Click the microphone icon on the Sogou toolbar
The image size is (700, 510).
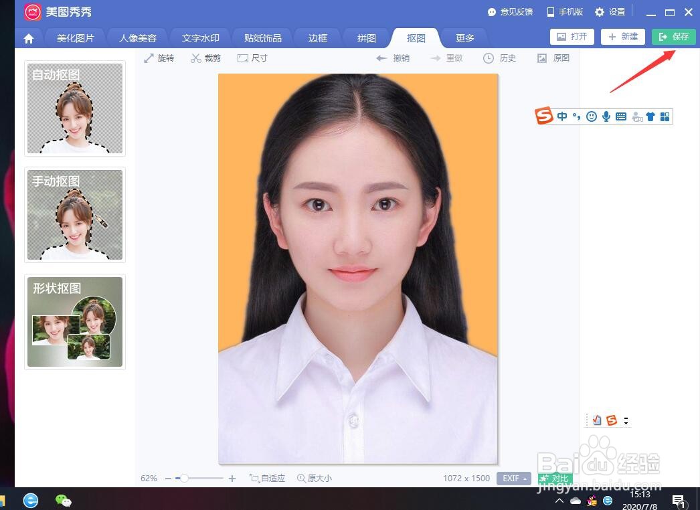(606, 116)
